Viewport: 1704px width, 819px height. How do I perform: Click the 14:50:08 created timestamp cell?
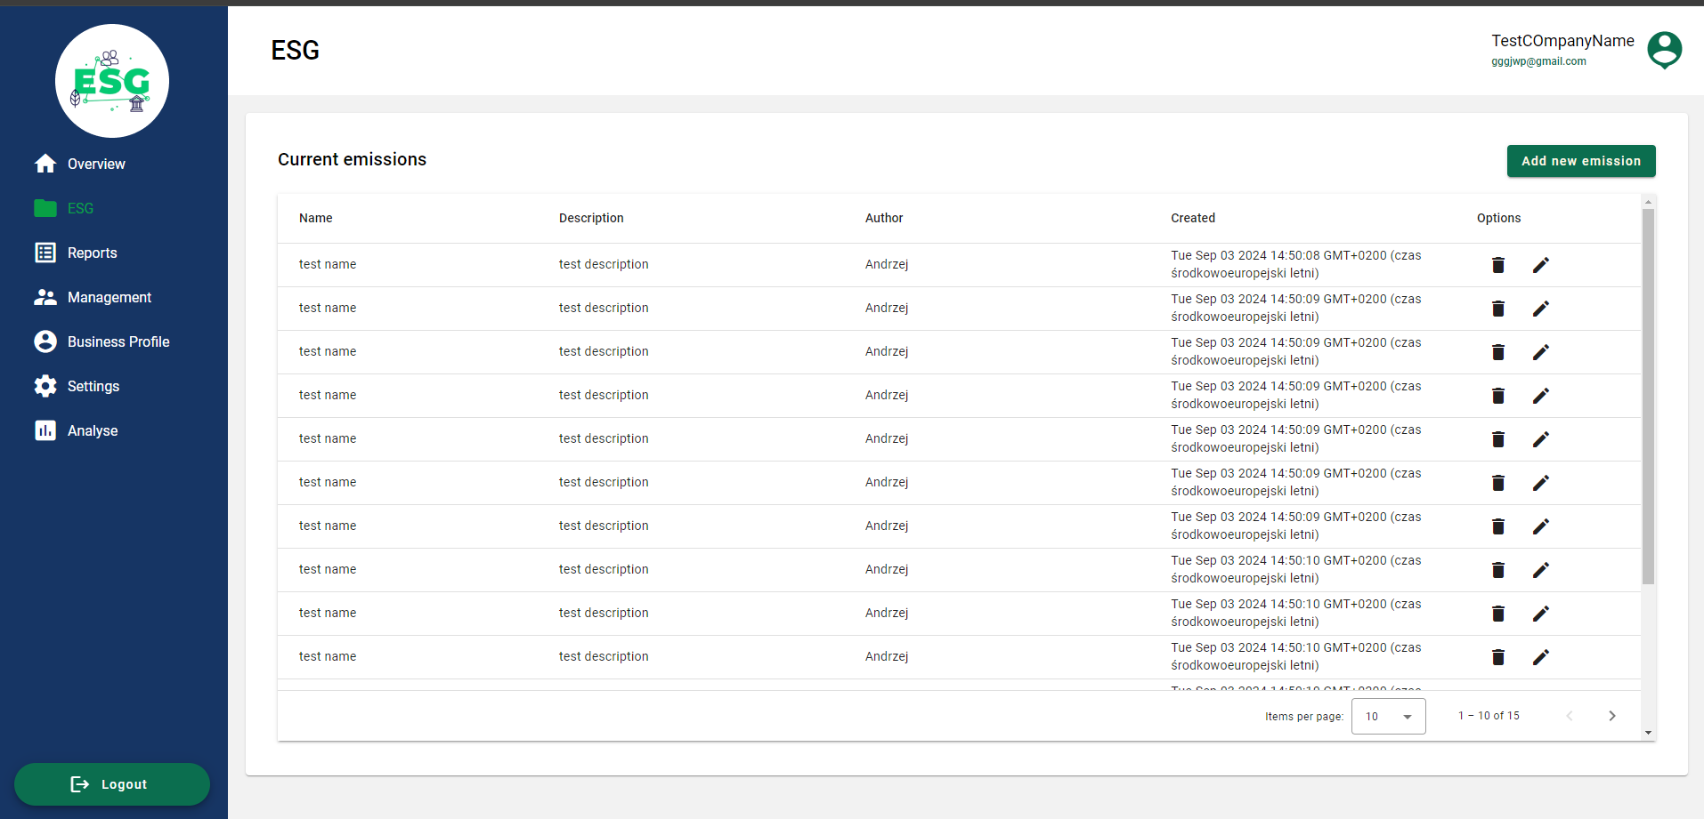[x=1296, y=264]
